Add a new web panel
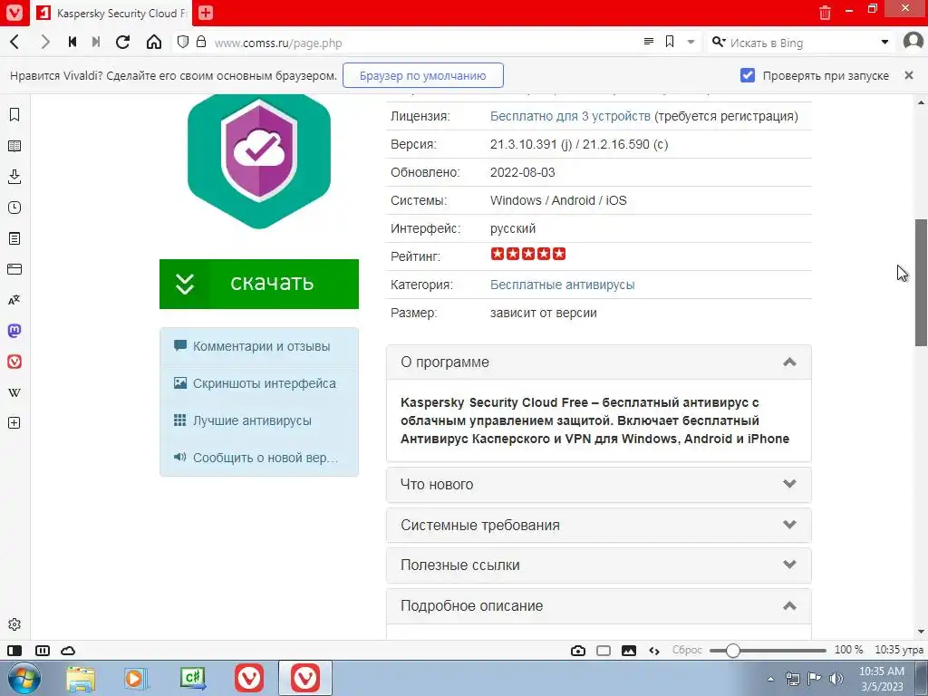The image size is (928, 696). click(14, 422)
